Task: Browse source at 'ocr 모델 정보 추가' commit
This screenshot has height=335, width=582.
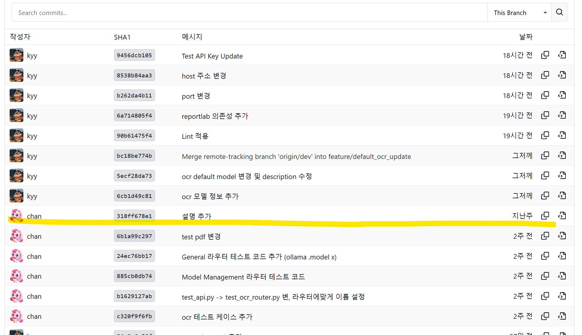Action: point(562,196)
